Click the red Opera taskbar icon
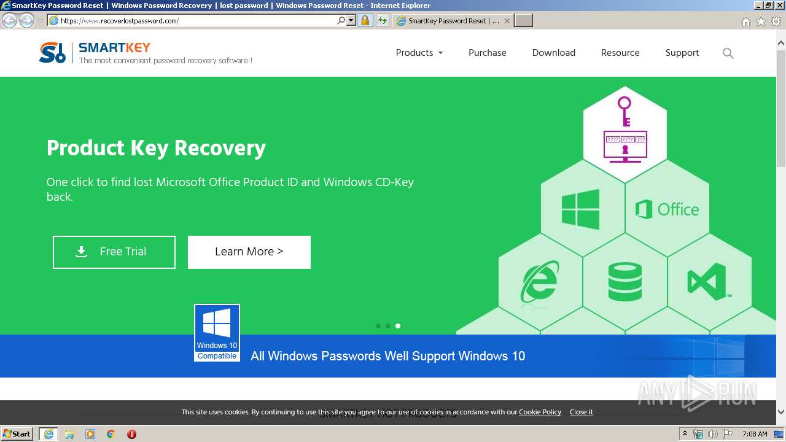The height and width of the screenshot is (442, 786). pos(131,434)
